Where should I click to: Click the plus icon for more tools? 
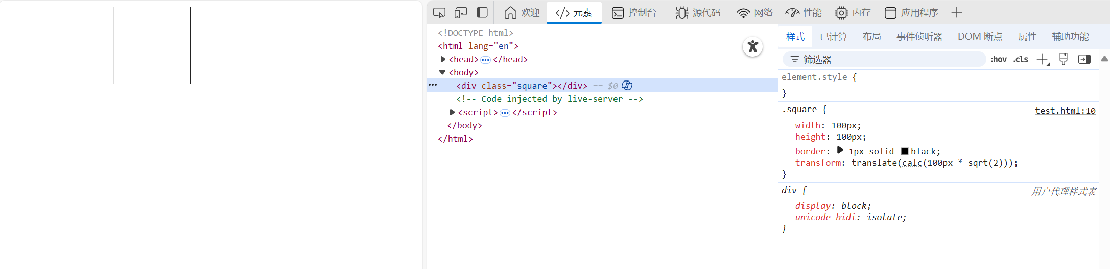[x=957, y=13]
